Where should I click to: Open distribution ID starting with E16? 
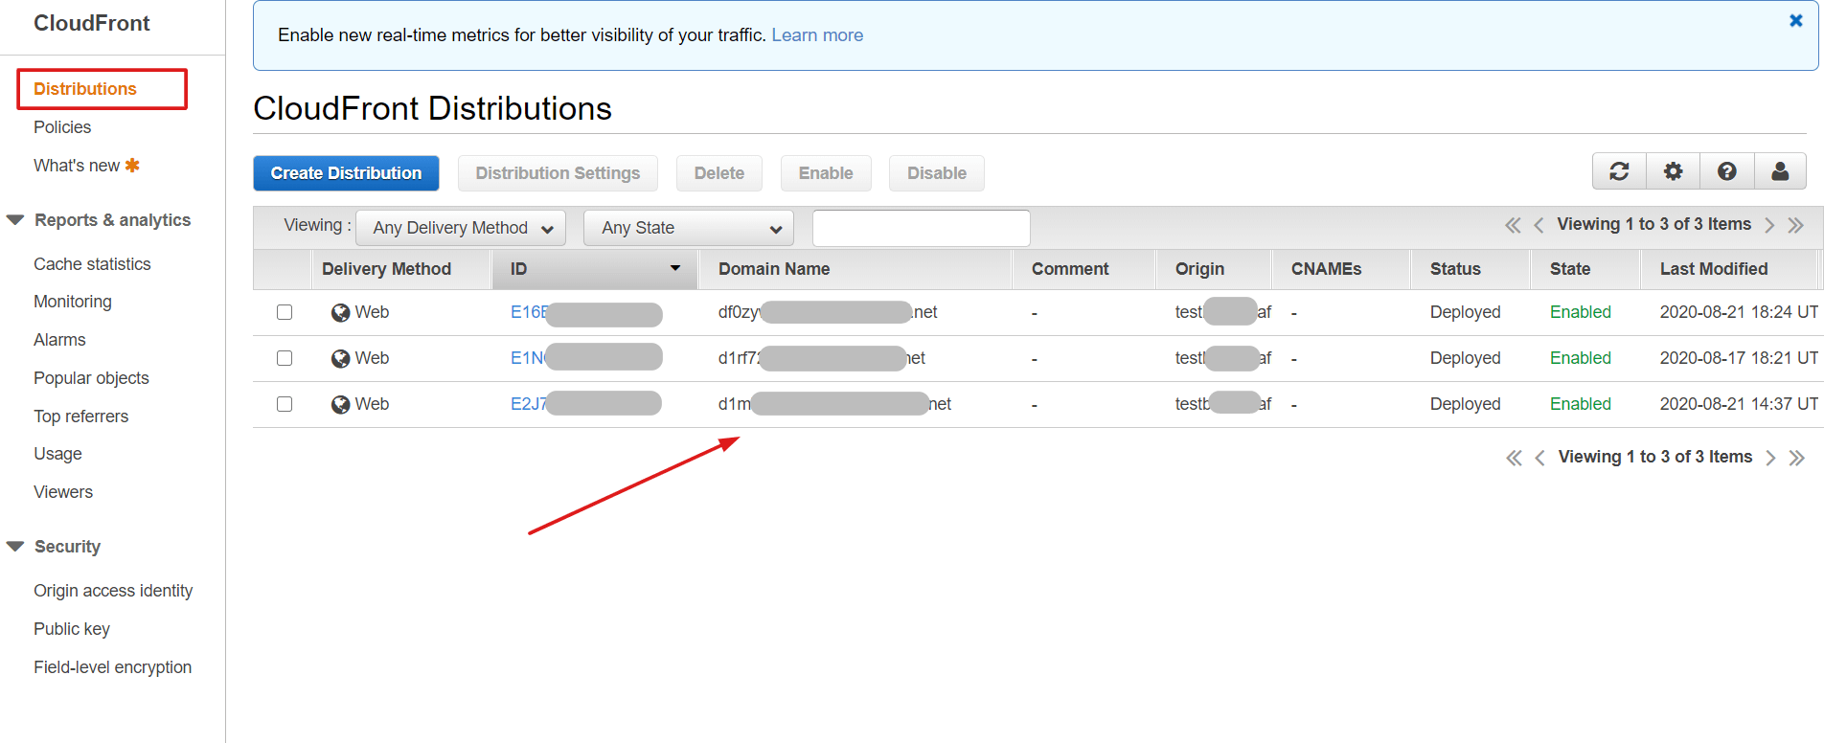coord(529,312)
